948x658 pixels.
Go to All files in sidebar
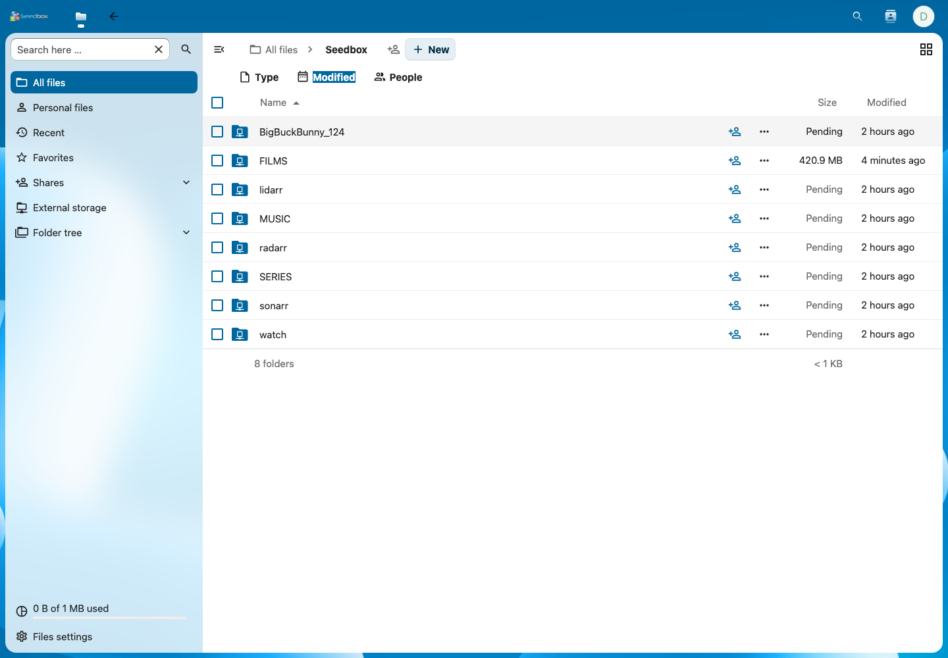[104, 82]
